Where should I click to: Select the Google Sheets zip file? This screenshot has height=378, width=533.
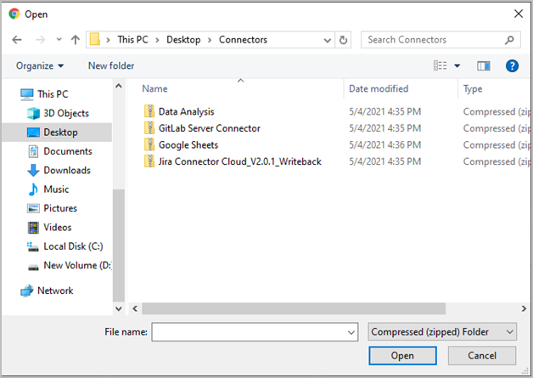click(x=188, y=145)
